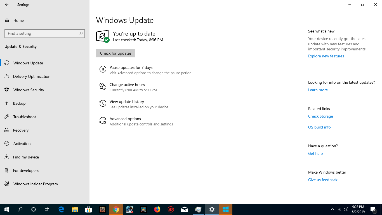382x215 pixels.
Task: Click the For developers tools icon
Action: coord(7,170)
